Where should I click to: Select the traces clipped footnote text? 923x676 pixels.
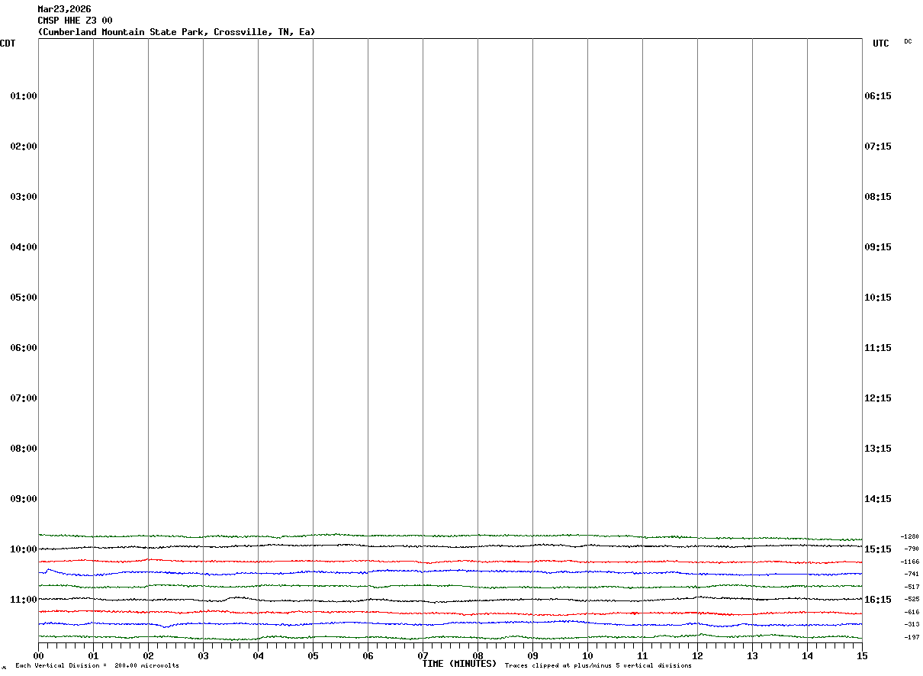coord(598,666)
